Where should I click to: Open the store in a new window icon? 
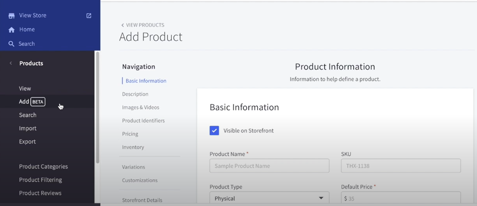pyautogui.click(x=89, y=16)
